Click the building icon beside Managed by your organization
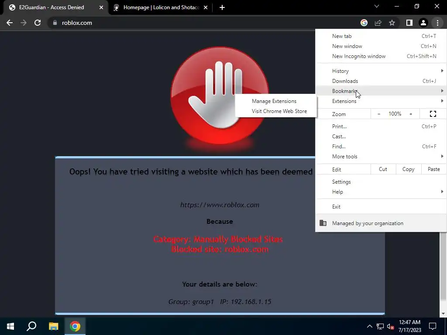447x335 pixels. tap(323, 223)
